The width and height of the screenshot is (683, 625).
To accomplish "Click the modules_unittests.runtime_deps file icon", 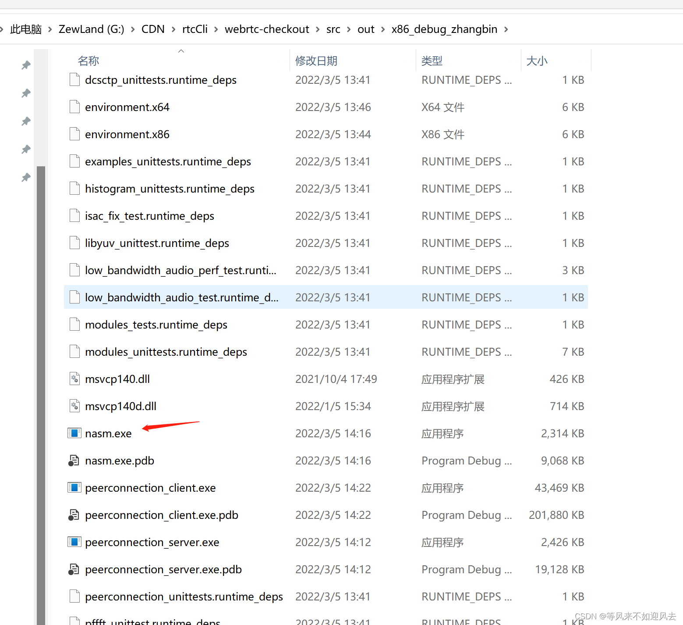I will click(x=74, y=352).
